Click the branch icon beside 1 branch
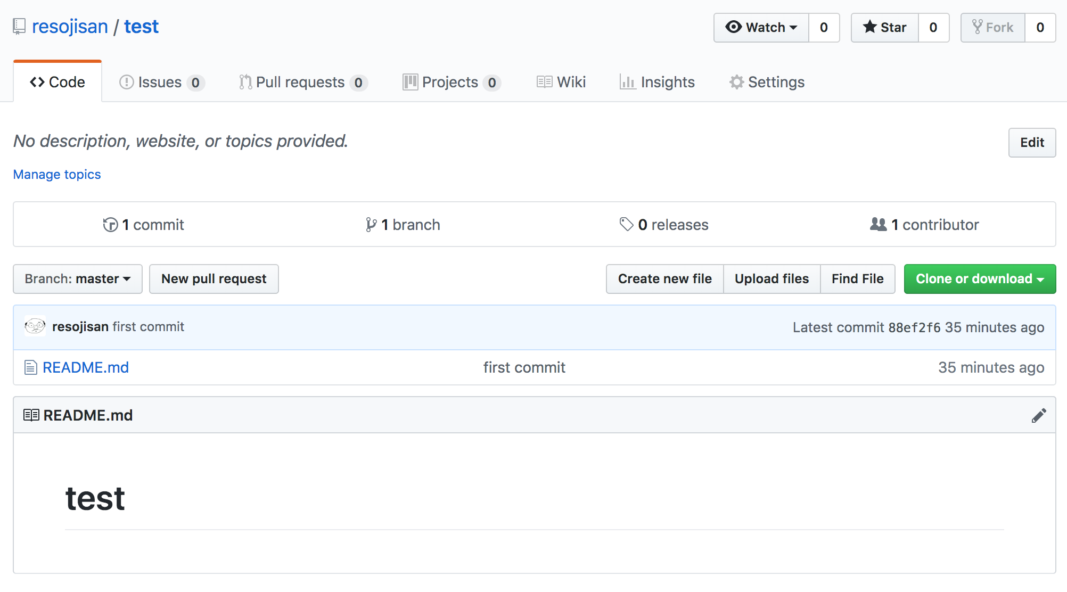This screenshot has width=1067, height=592. pyautogui.click(x=371, y=225)
